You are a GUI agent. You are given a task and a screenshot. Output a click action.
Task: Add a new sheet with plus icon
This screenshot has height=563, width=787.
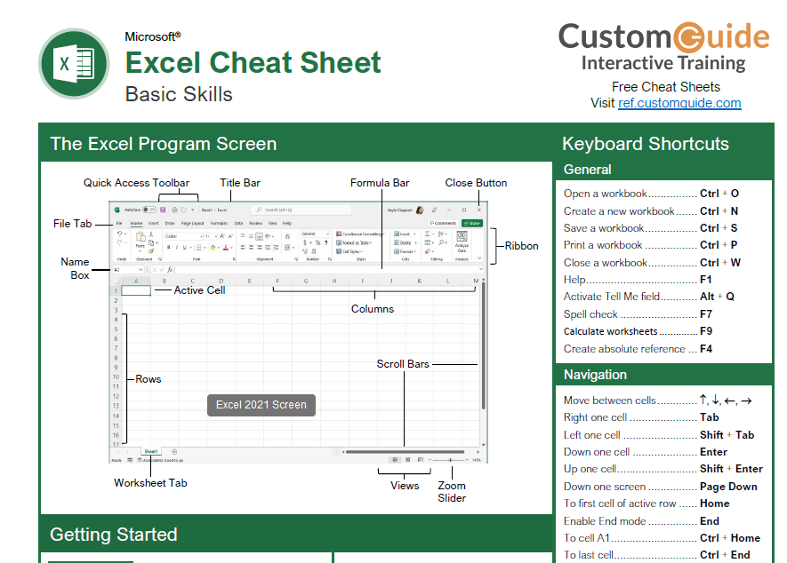click(x=174, y=452)
